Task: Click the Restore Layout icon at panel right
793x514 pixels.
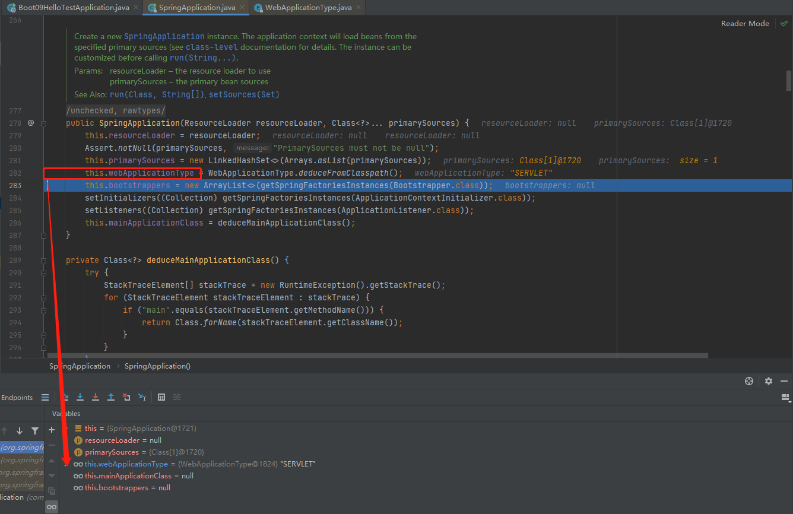Action: click(x=785, y=397)
